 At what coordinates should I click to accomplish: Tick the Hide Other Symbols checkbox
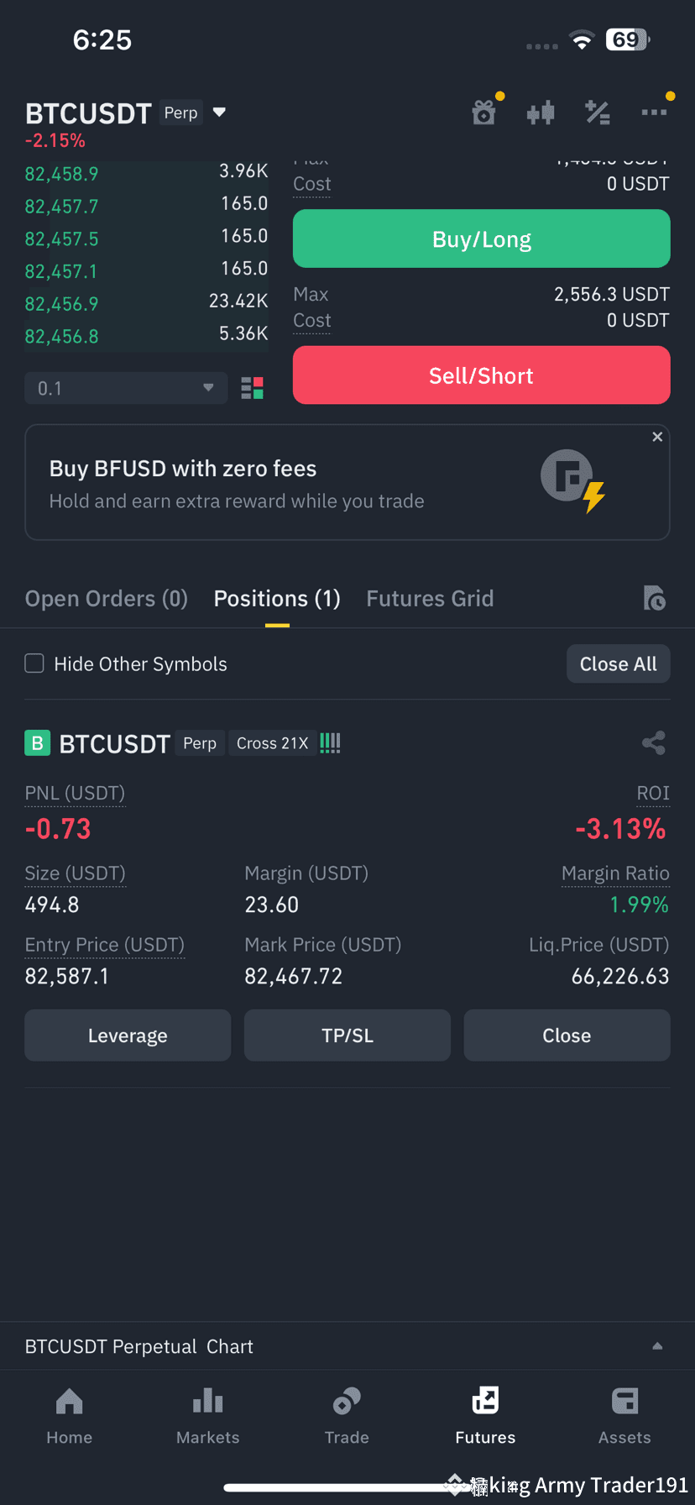[34, 663]
